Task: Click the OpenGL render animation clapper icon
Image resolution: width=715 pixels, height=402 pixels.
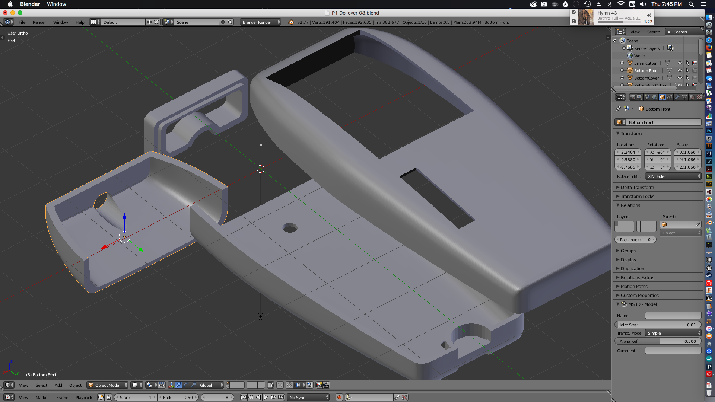Action: pos(327,385)
